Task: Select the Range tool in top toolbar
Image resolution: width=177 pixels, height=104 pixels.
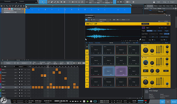Action: click(45, 2)
